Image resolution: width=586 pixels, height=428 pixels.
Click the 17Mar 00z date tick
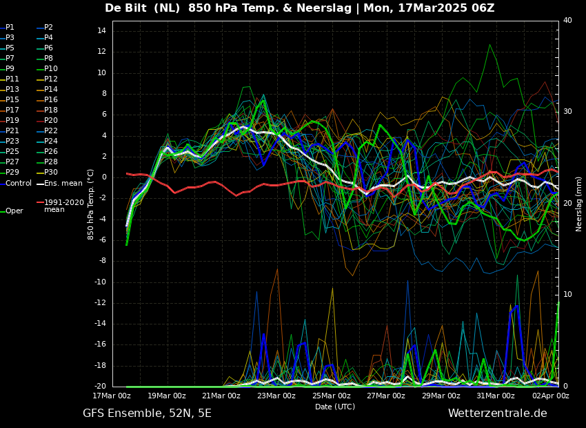112,396
